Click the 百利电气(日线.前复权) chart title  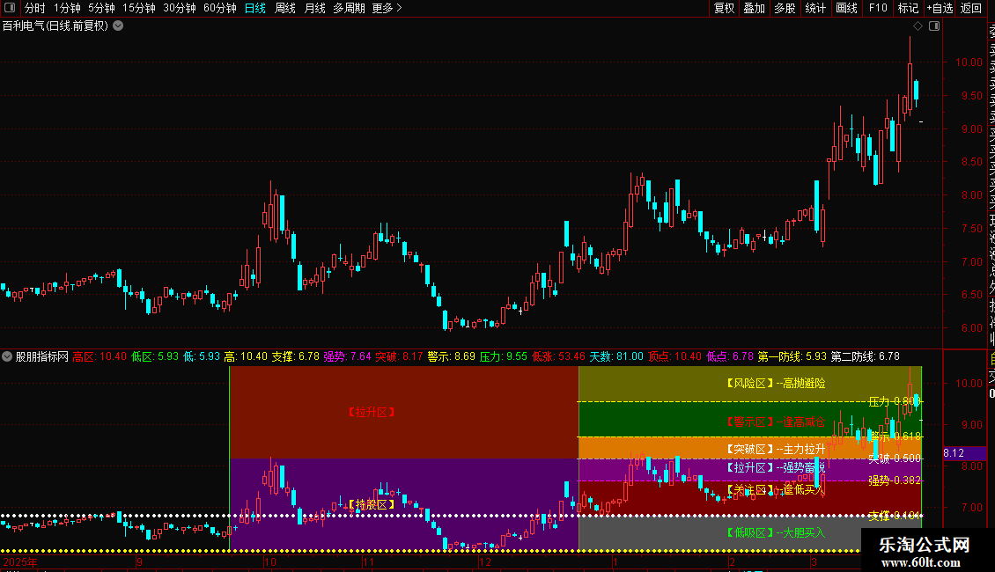55,26
